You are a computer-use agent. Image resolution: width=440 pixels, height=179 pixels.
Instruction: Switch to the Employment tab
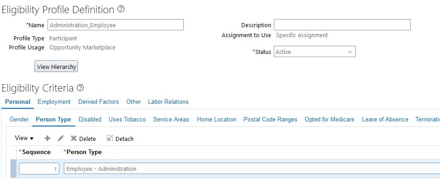tap(54, 102)
